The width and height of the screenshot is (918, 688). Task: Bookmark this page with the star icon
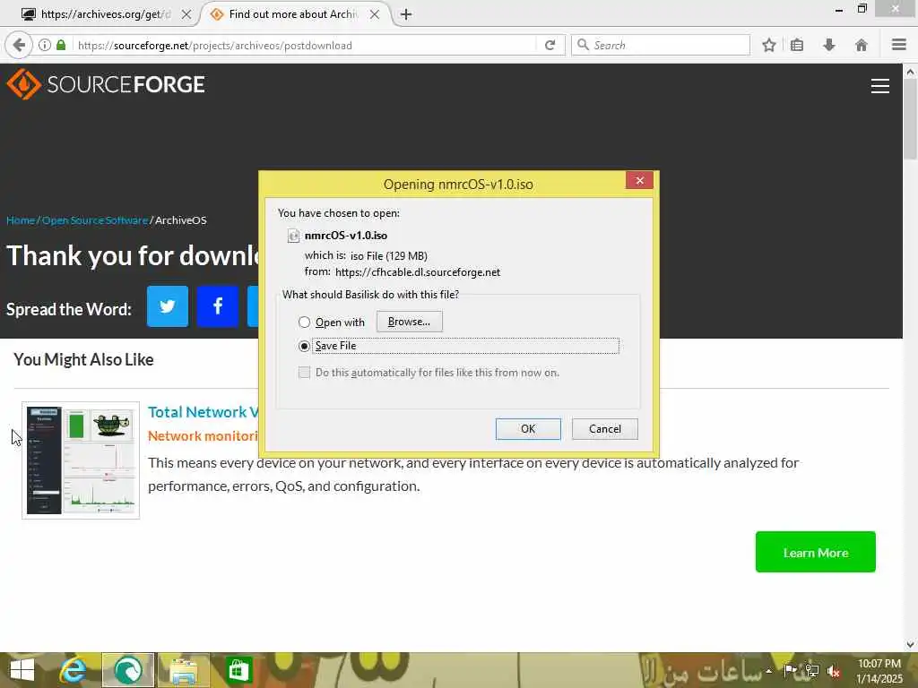[x=768, y=45]
